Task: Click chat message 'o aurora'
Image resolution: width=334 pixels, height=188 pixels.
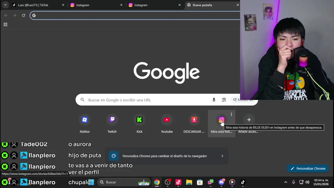Action: tap(80, 144)
